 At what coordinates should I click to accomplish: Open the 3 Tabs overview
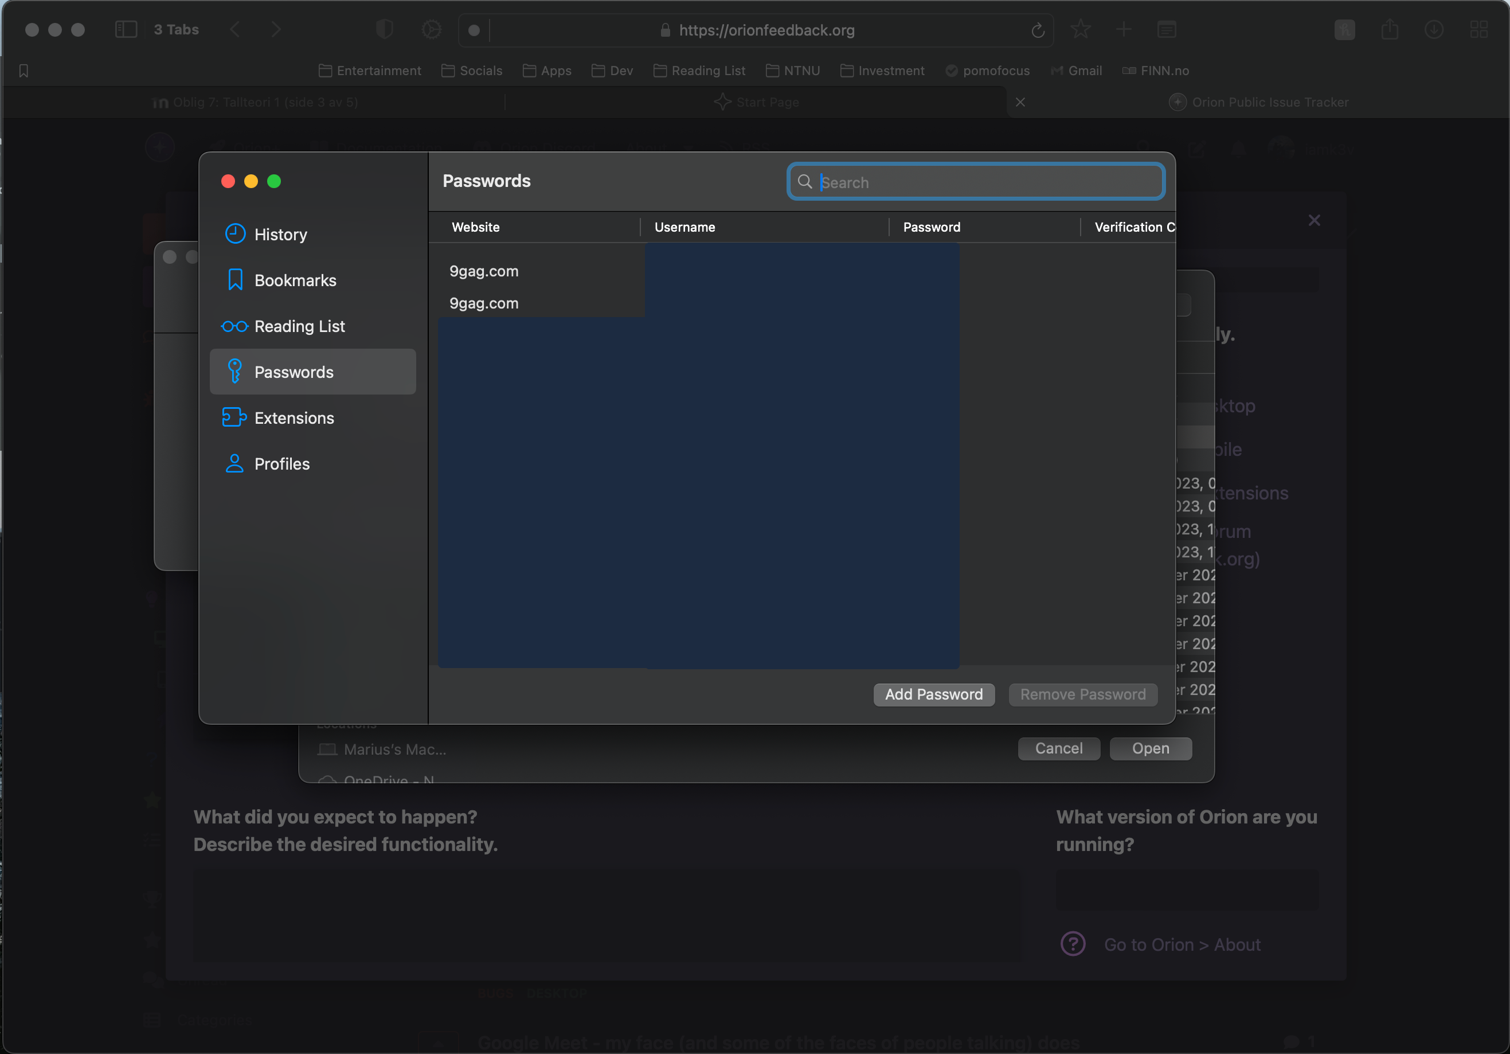click(x=176, y=30)
